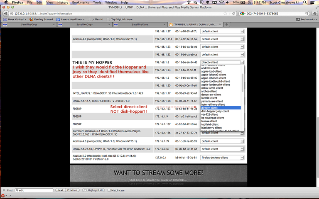Viewport: 319px width, 199px height.
Task: Open the firefox-desktop-client dropdown for 127.0.0.1
Action: (222, 158)
